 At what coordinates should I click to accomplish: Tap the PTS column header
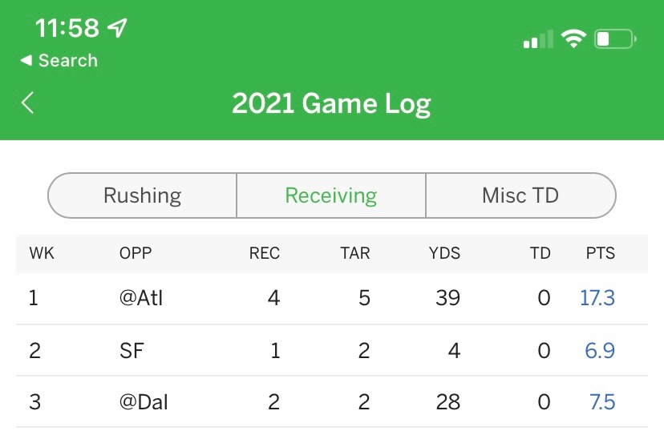click(x=600, y=253)
